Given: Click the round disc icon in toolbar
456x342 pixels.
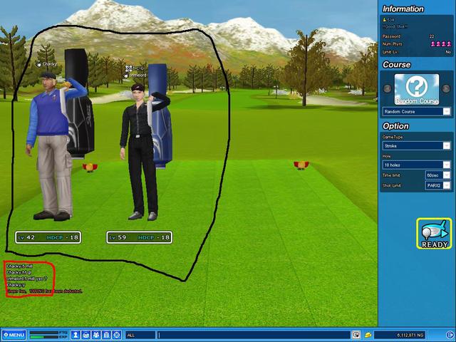Looking at the screenshot, I should (x=115, y=334).
